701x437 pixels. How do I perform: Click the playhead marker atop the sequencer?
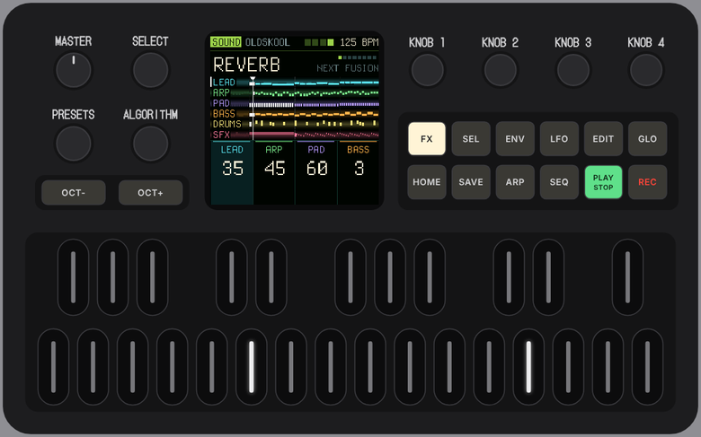tap(253, 80)
